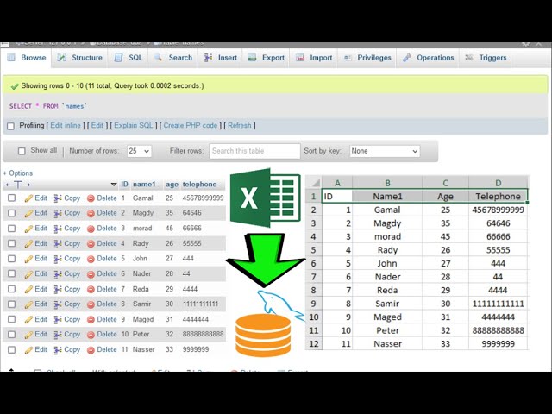Select the checkbox for the Gamal row
This screenshot has height=414, width=552.
11,198
